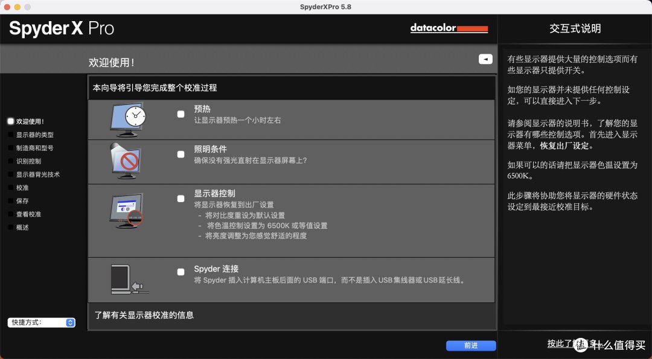Click the yellow minimize window button
This screenshot has width=652, height=359.
(x=18, y=7)
